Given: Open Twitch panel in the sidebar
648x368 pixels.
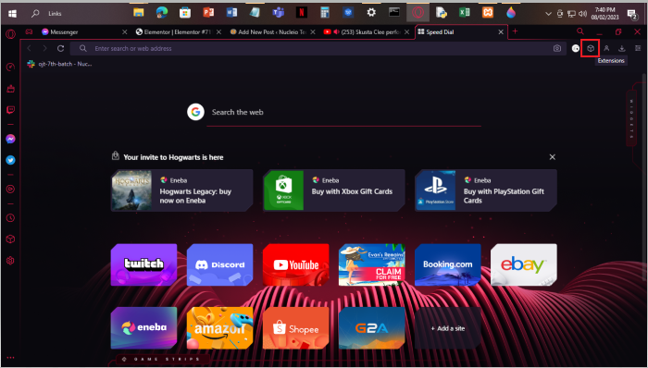Looking at the screenshot, I should [11, 110].
